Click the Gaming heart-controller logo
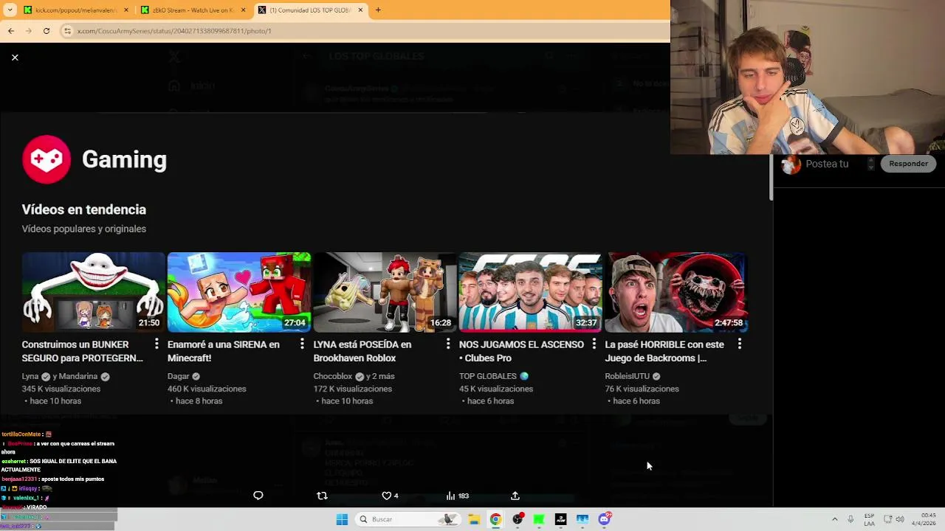The height and width of the screenshot is (531, 945). pyautogui.click(x=47, y=159)
